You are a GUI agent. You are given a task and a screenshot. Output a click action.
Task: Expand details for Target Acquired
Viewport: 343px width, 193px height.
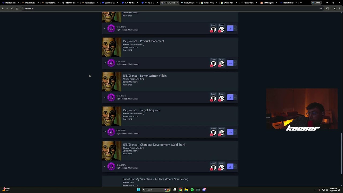pos(105,132)
